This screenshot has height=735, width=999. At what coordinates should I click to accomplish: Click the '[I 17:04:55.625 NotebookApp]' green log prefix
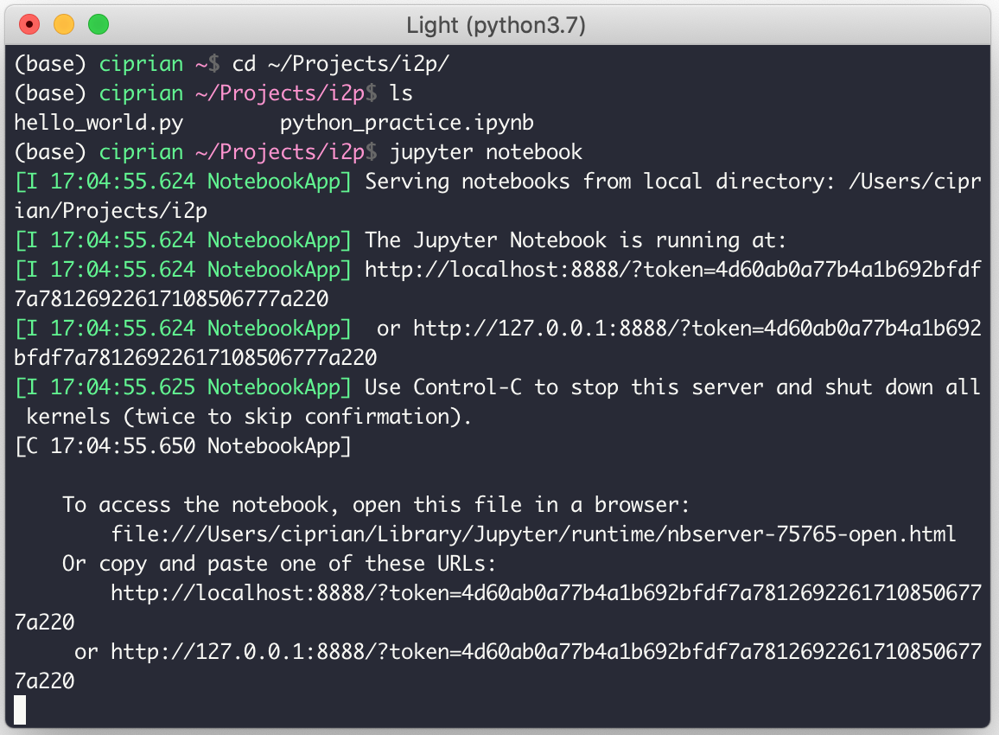point(183,387)
